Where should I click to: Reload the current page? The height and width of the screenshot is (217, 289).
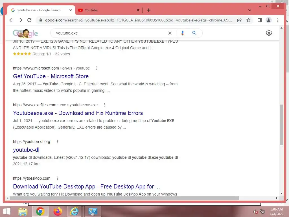(x=29, y=20)
